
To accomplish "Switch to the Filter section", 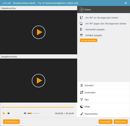I will click(x=104, y=99).
